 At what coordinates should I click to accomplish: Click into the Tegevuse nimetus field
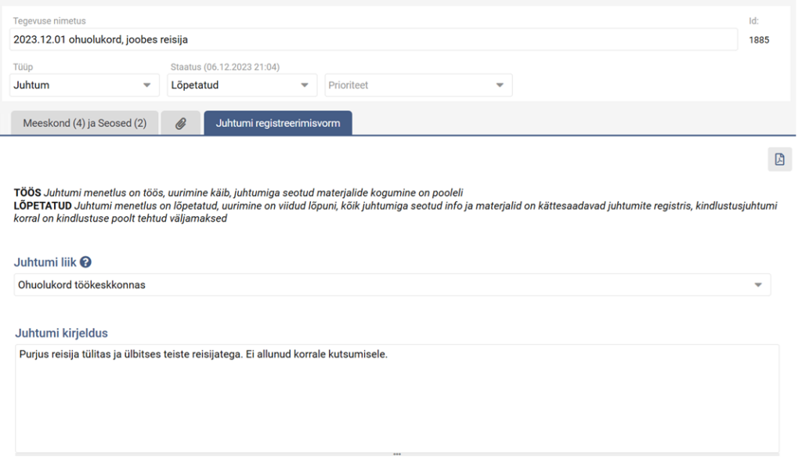pos(373,39)
